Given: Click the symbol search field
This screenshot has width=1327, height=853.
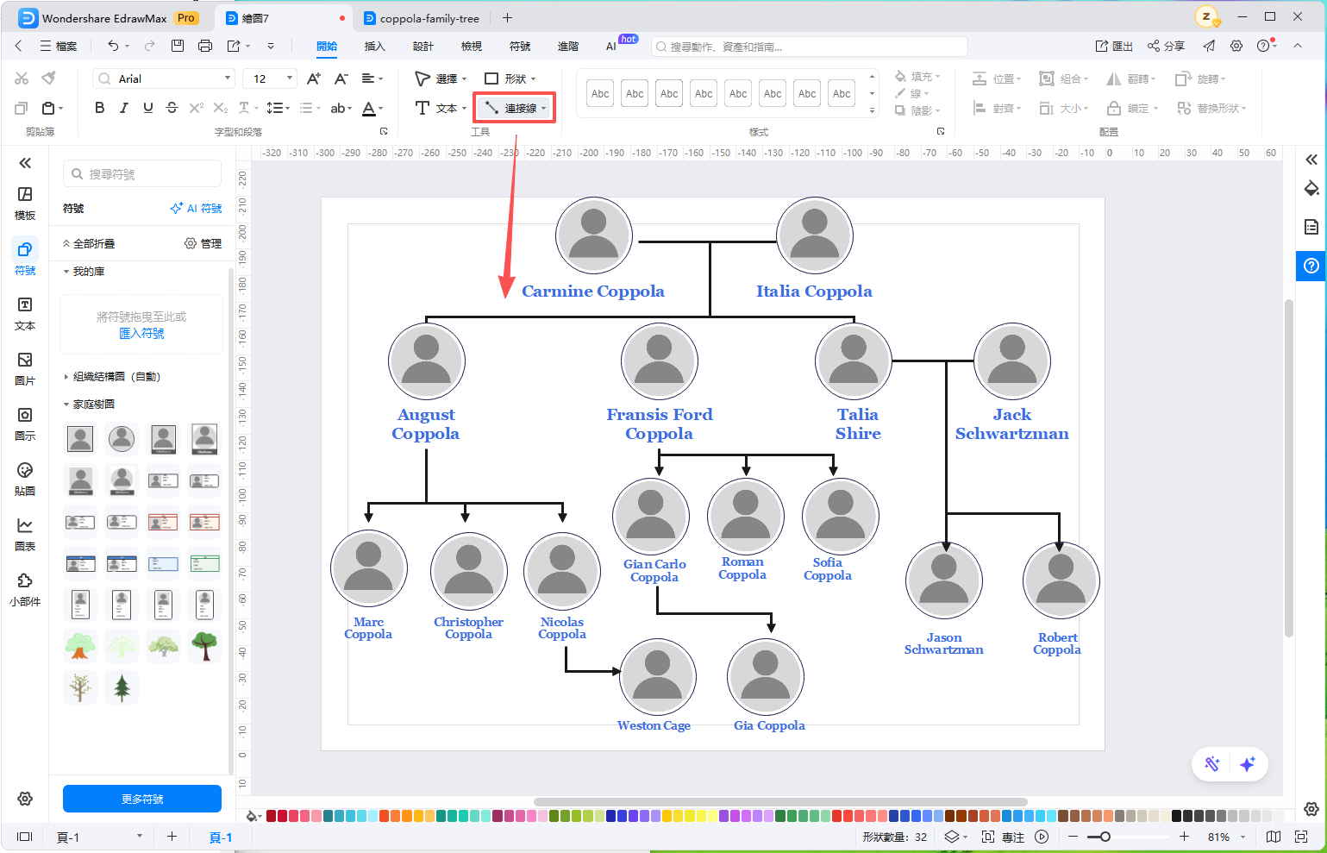Looking at the screenshot, I should click(142, 174).
